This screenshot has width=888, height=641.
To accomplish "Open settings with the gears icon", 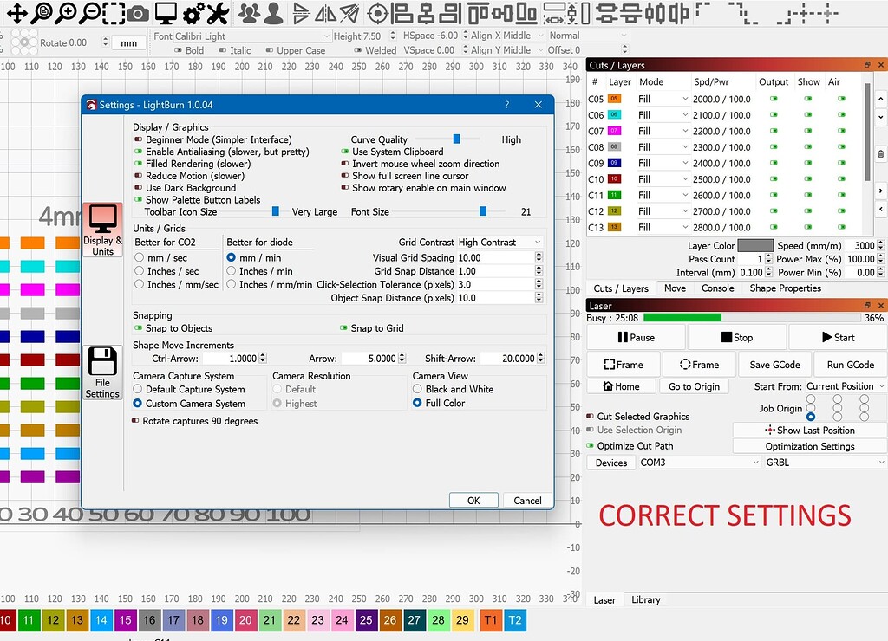I will 193,14.
